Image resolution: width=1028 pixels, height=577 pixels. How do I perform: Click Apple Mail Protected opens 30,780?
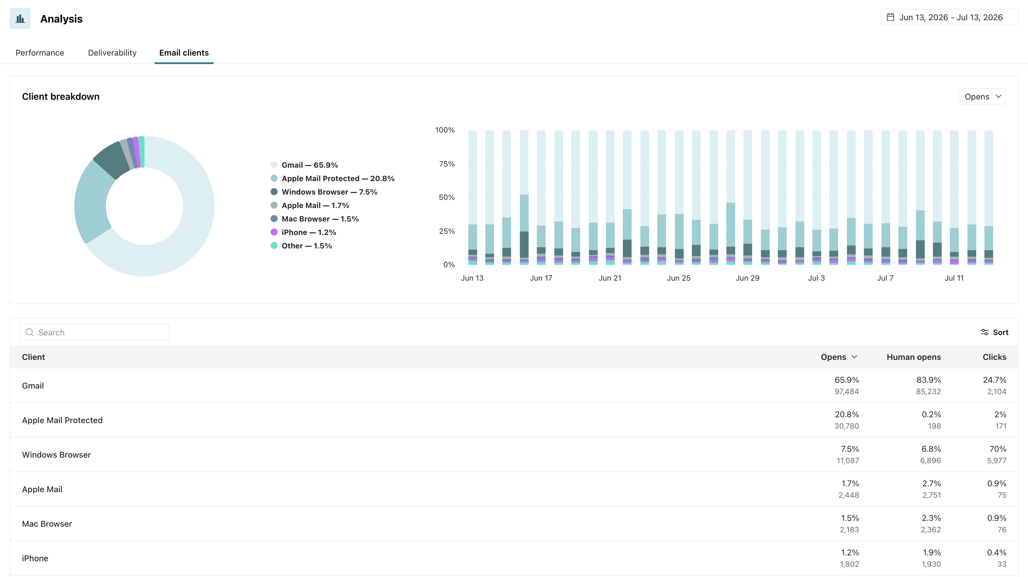point(847,426)
